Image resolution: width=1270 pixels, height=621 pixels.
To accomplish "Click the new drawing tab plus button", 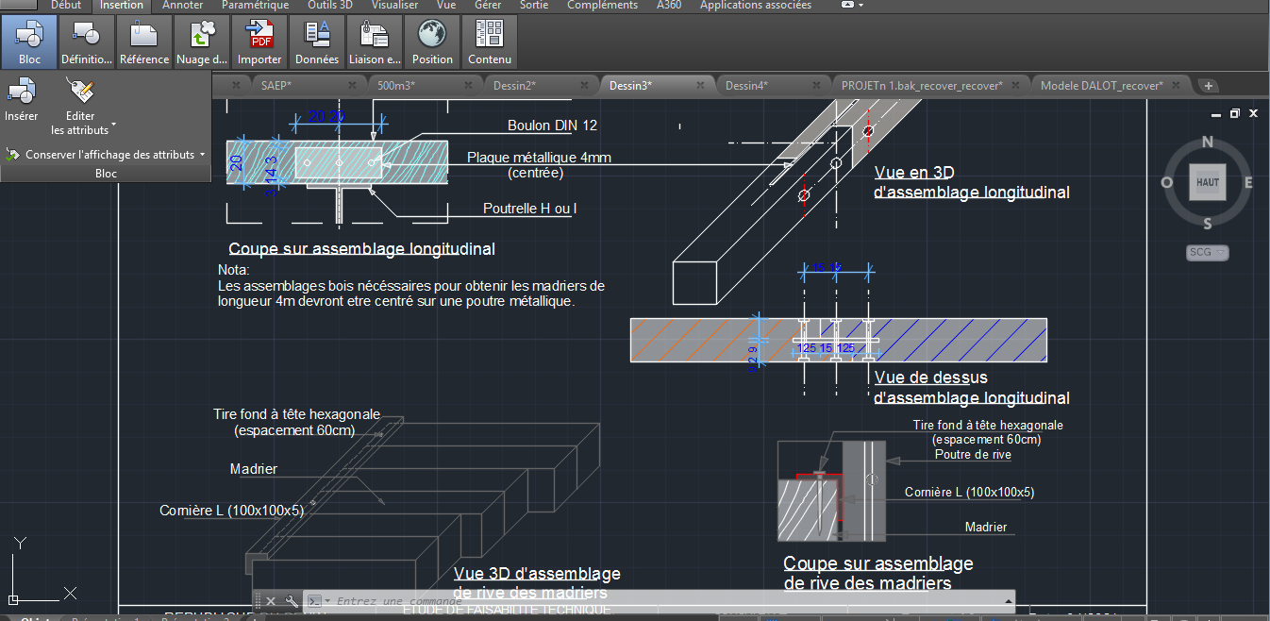I will tap(1208, 86).
